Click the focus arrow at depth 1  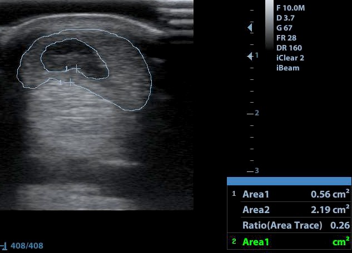pos(250,56)
